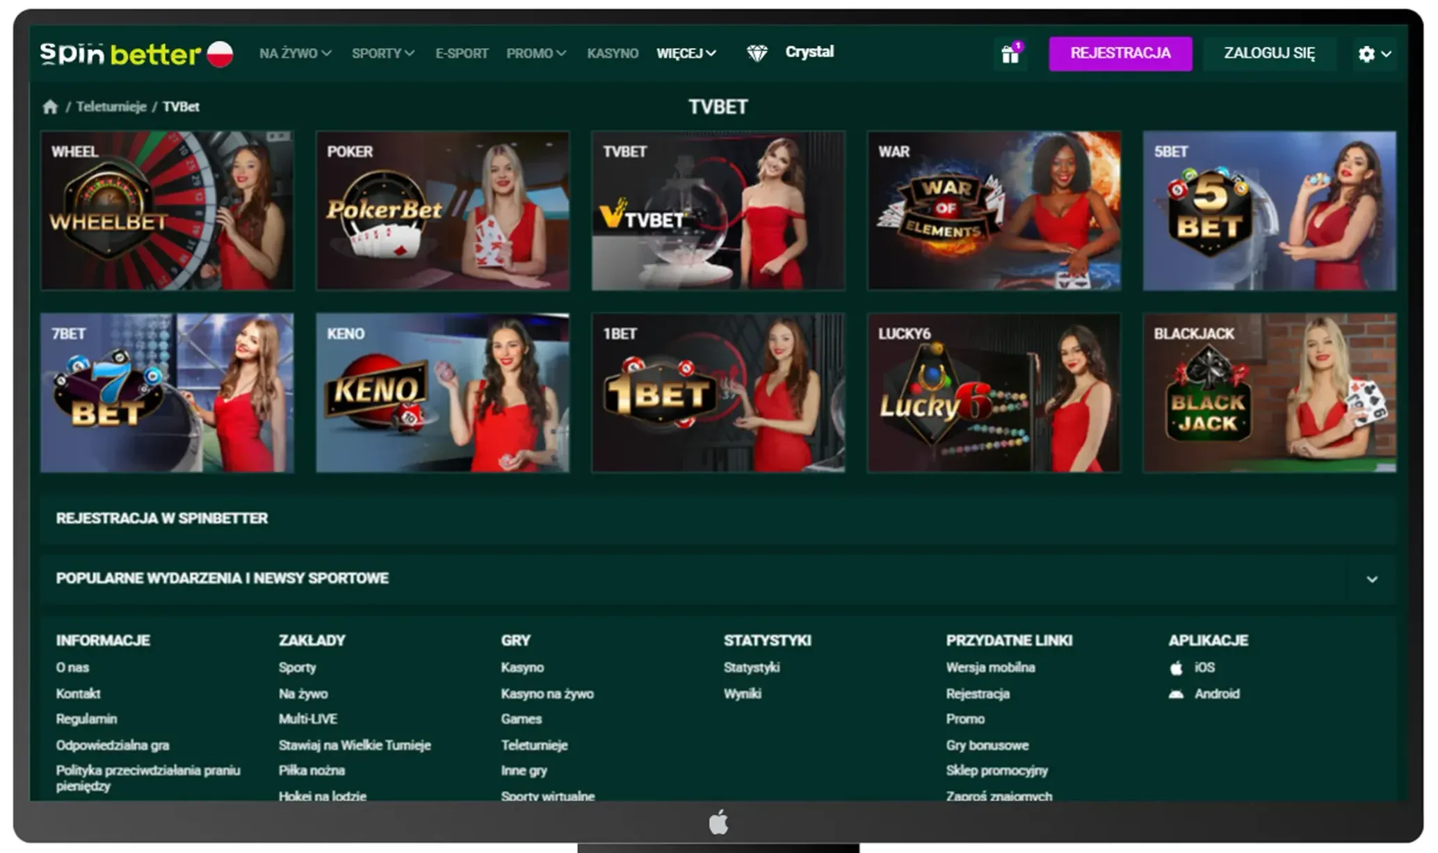
Task: Open the Kasyno menu item
Action: tap(613, 54)
